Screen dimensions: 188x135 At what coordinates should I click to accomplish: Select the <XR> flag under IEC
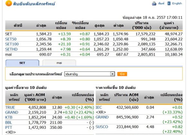[101, 112]
